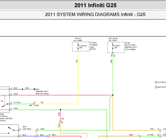Select the vertical "YEL" wire label below Fuse 35
This screenshot has height=138, width=166.
click(x=77, y=61)
